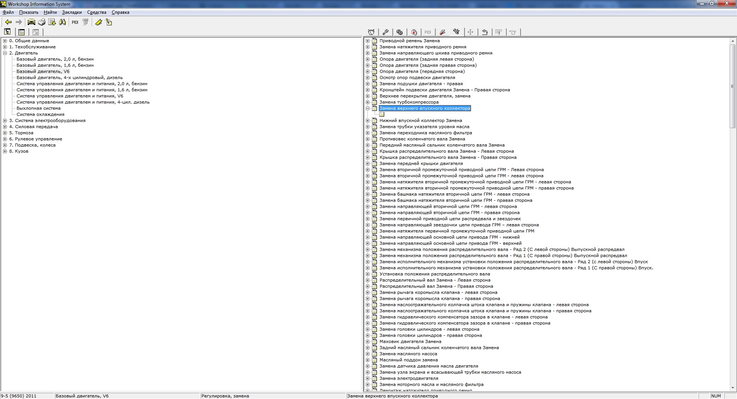The width and height of the screenshot is (737, 399).
Task: Open the sub-document icon under Замена верхнего впускного коллектора
Action: pyautogui.click(x=382, y=114)
